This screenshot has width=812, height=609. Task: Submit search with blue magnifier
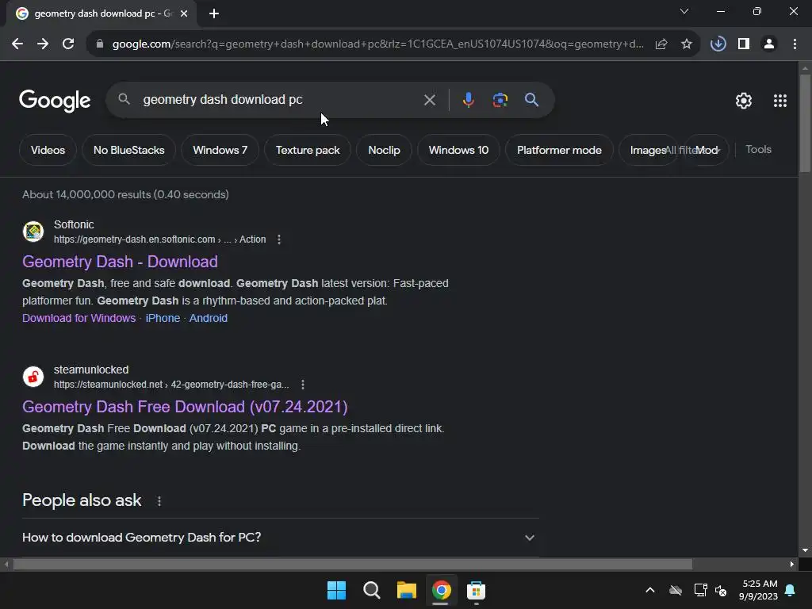531,99
